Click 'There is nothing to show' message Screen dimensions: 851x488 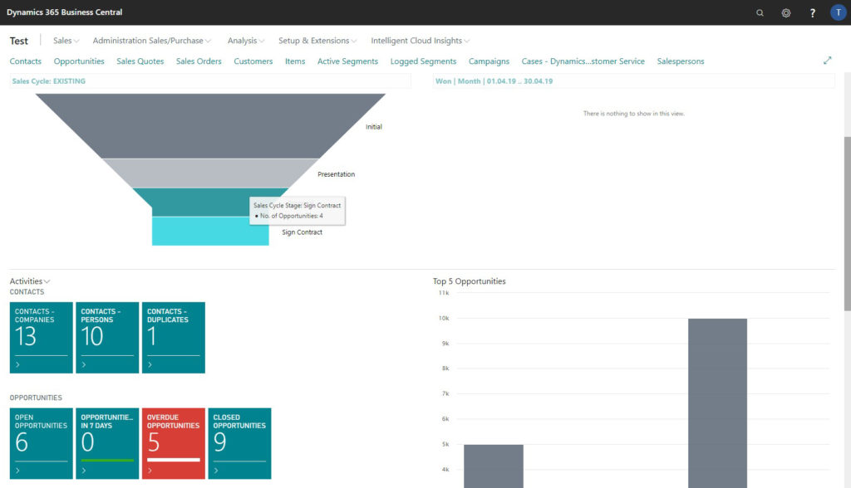634,114
